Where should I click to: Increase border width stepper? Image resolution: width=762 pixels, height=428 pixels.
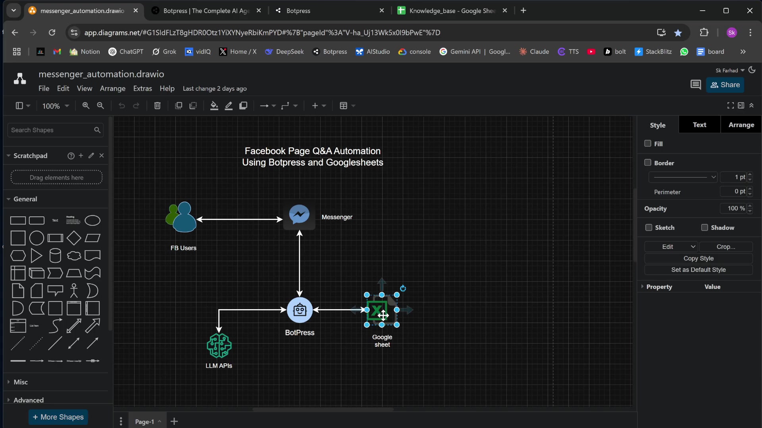[x=750, y=175]
